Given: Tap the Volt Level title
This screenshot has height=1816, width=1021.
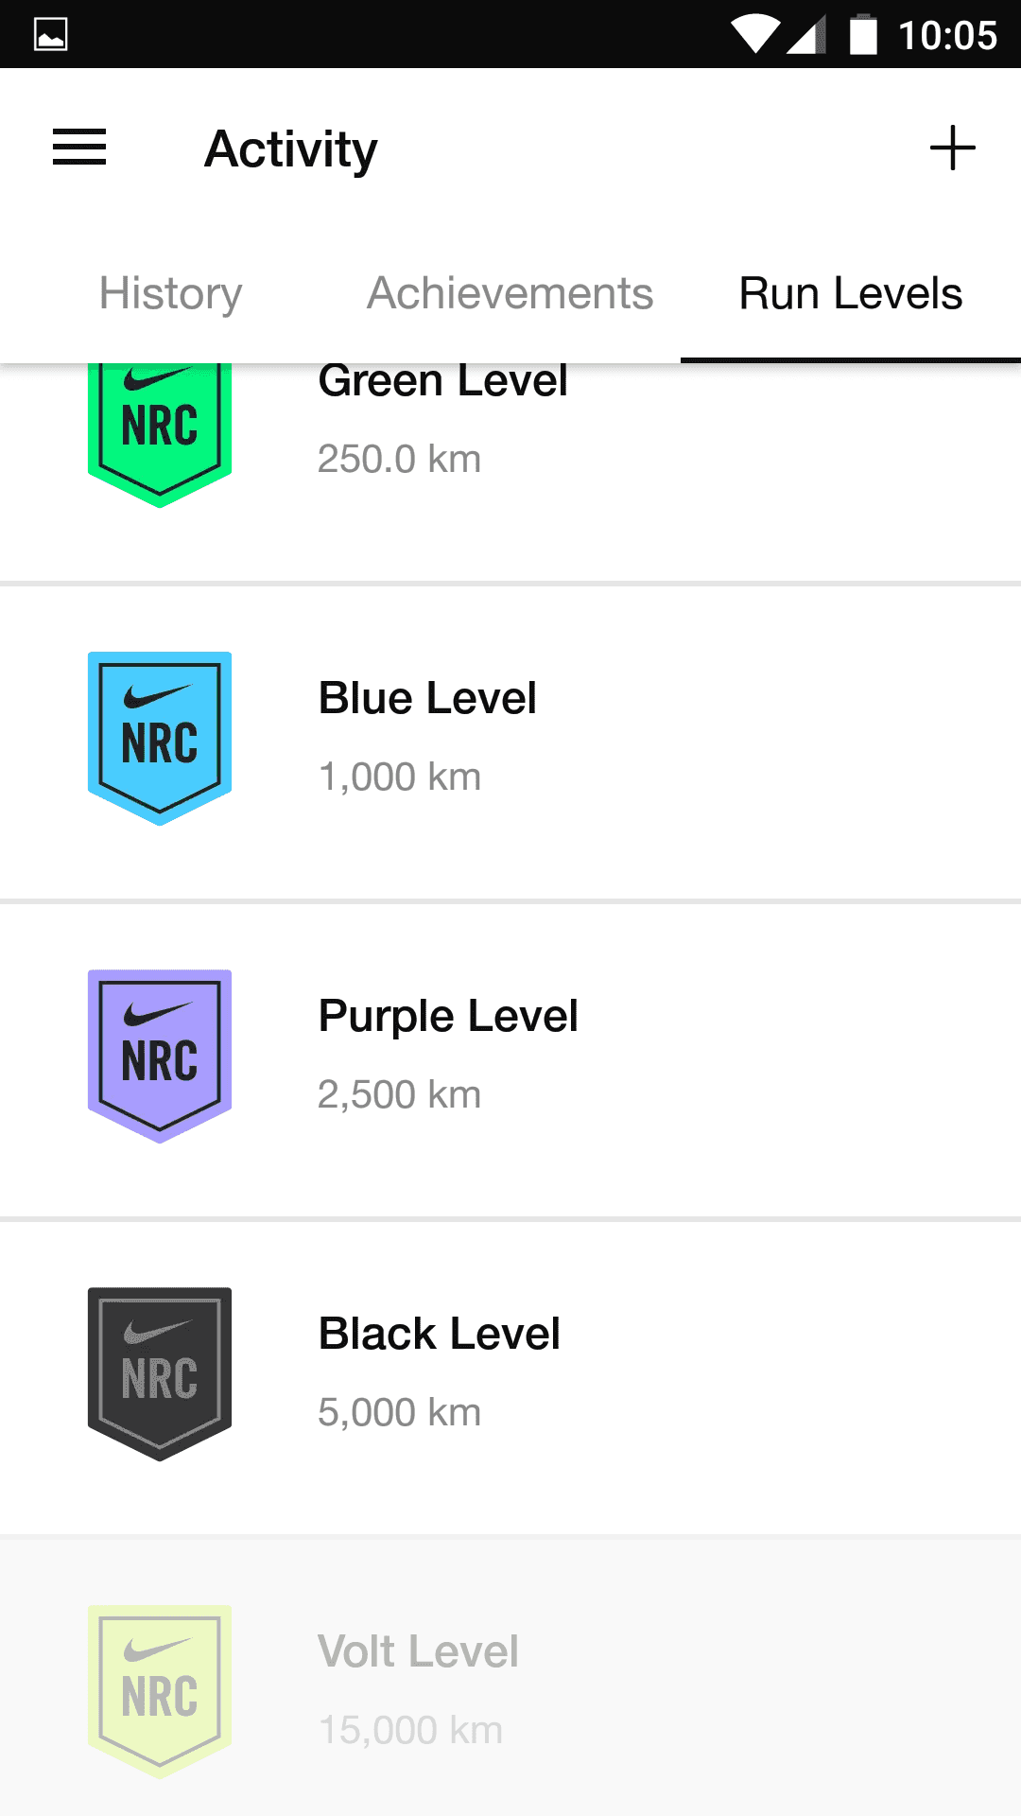Looking at the screenshot, I should pyautogui.click(x=418, y=1651).
